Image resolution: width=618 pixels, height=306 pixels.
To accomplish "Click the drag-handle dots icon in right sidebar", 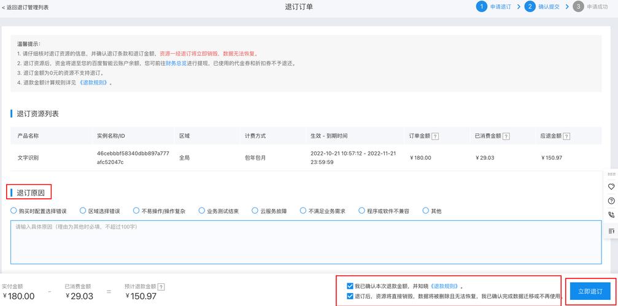I will coord(611,174).
